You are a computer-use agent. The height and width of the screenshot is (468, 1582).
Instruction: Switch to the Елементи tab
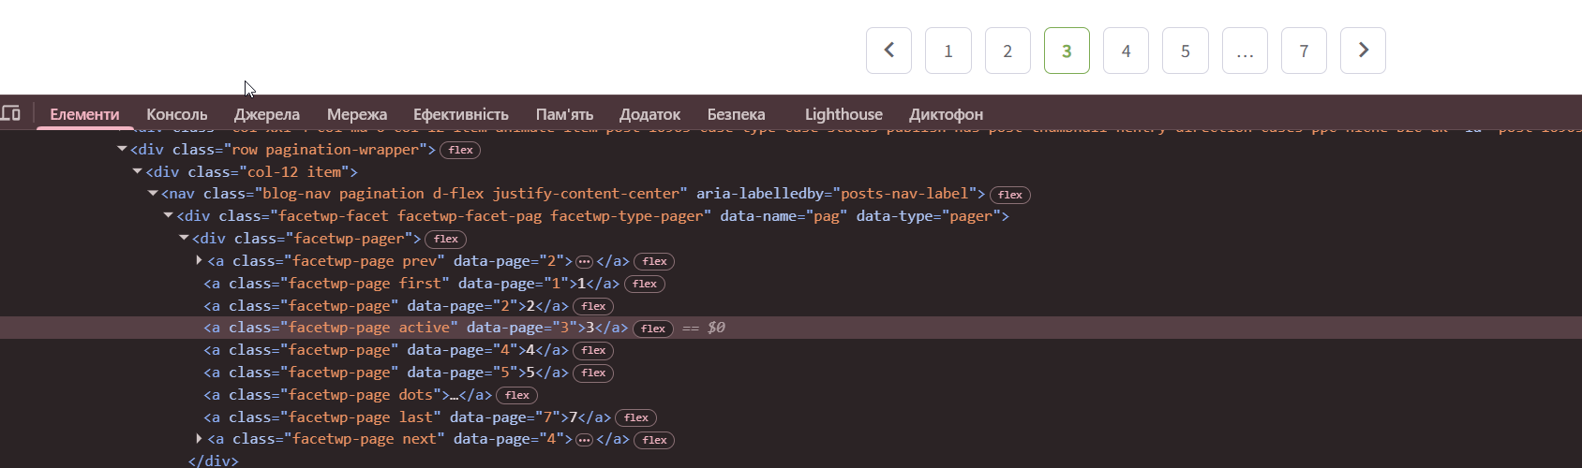pyautogui.click(x=84, y=114)
